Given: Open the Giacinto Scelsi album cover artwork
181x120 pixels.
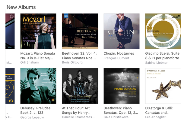Looking at the screenshot, I should 163,31.
